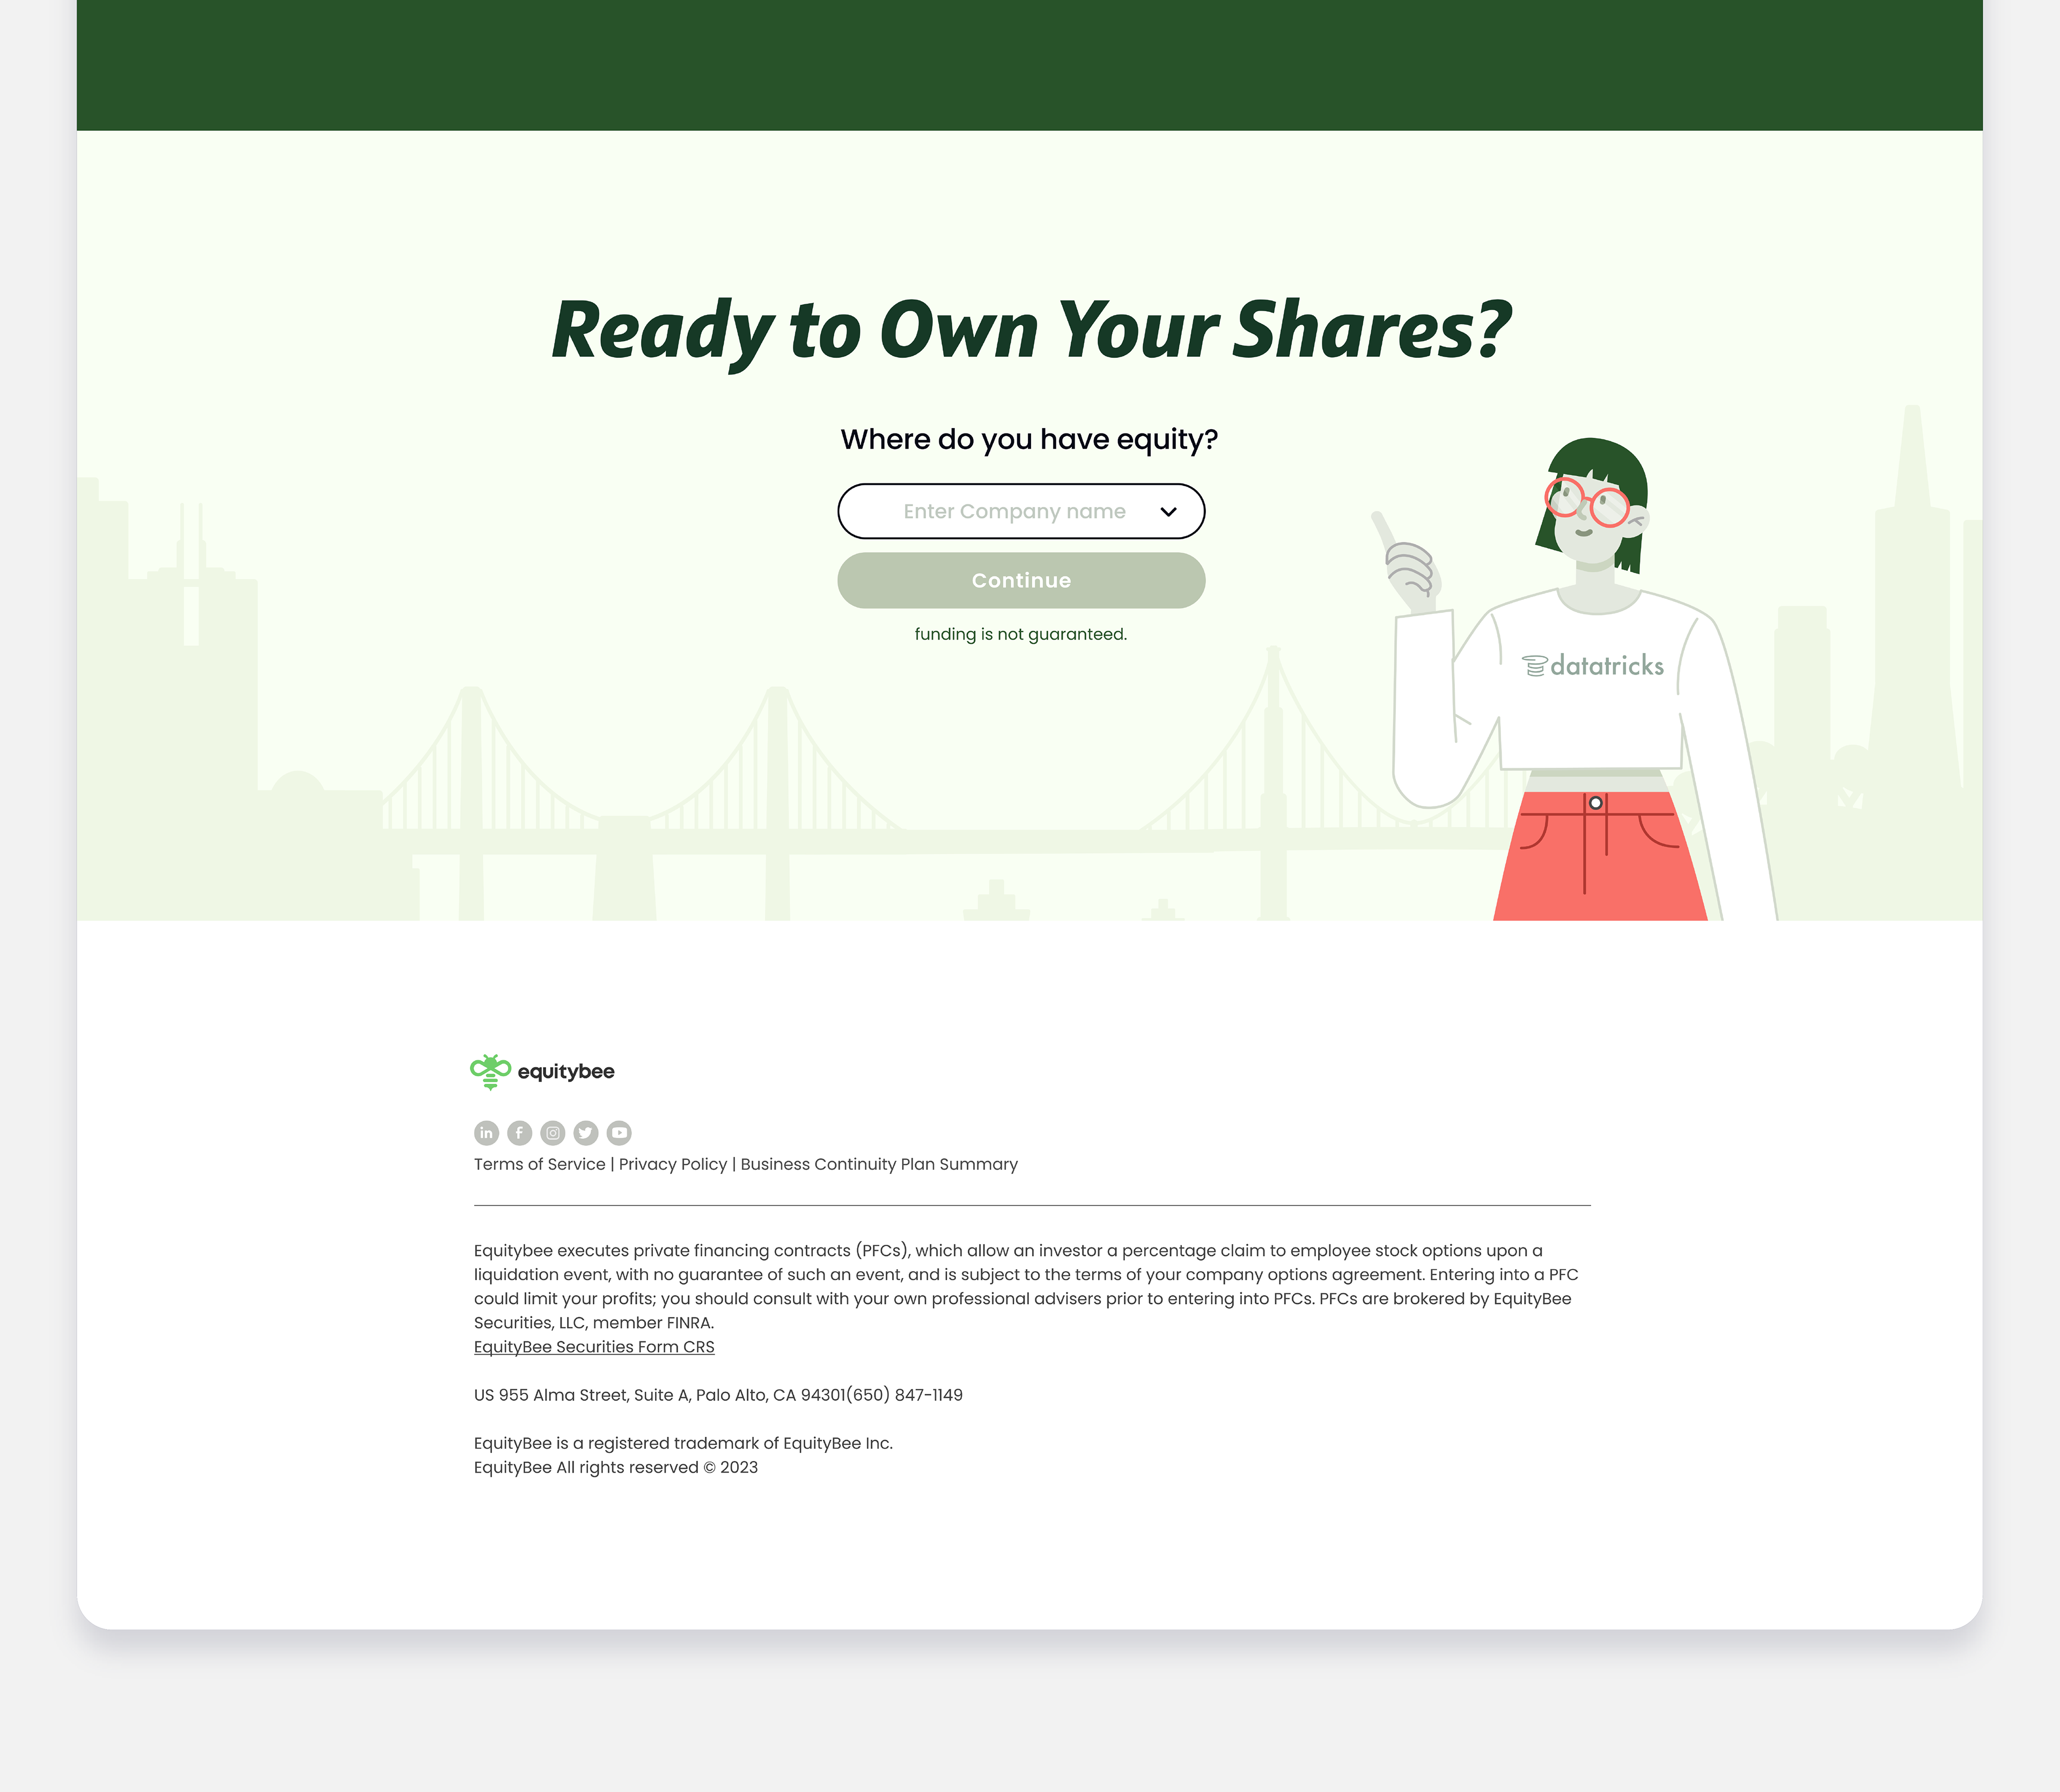The height and width of the screenshot is (1792, 2060).
Task: Click the datatricks logo on shirt
Action: pos(1593,666)
